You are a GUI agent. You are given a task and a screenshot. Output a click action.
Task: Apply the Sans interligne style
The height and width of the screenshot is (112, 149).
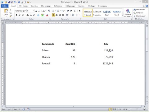pyautogui.click(x=97, y=13)
